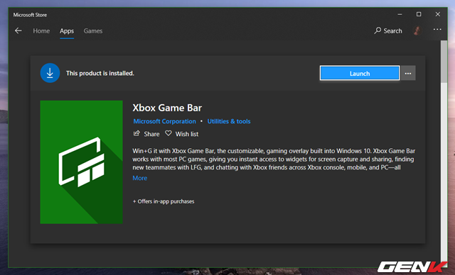Maximize the Microsoft Store window
Viewport: 455px width, 275px height.
pos(419,14)
